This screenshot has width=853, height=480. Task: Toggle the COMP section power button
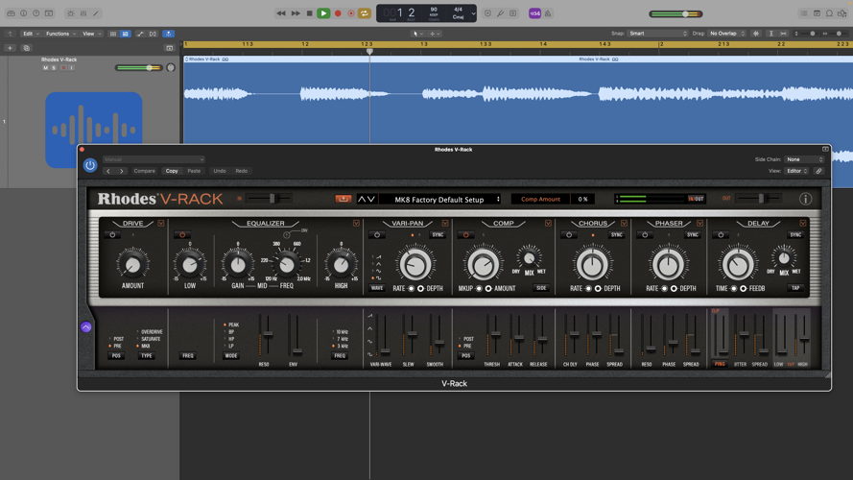(465, 235)
